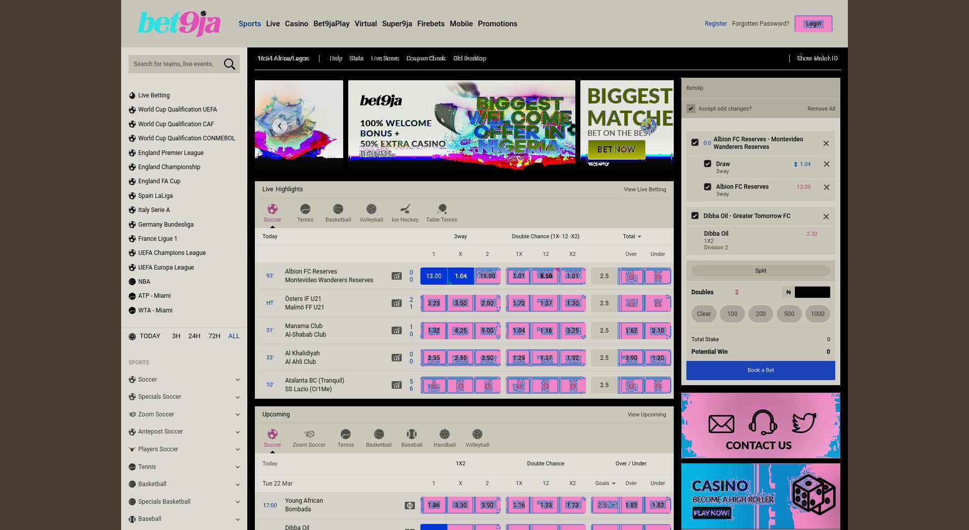
Task: Click the Clear stake chip
Action: point(704,314)
